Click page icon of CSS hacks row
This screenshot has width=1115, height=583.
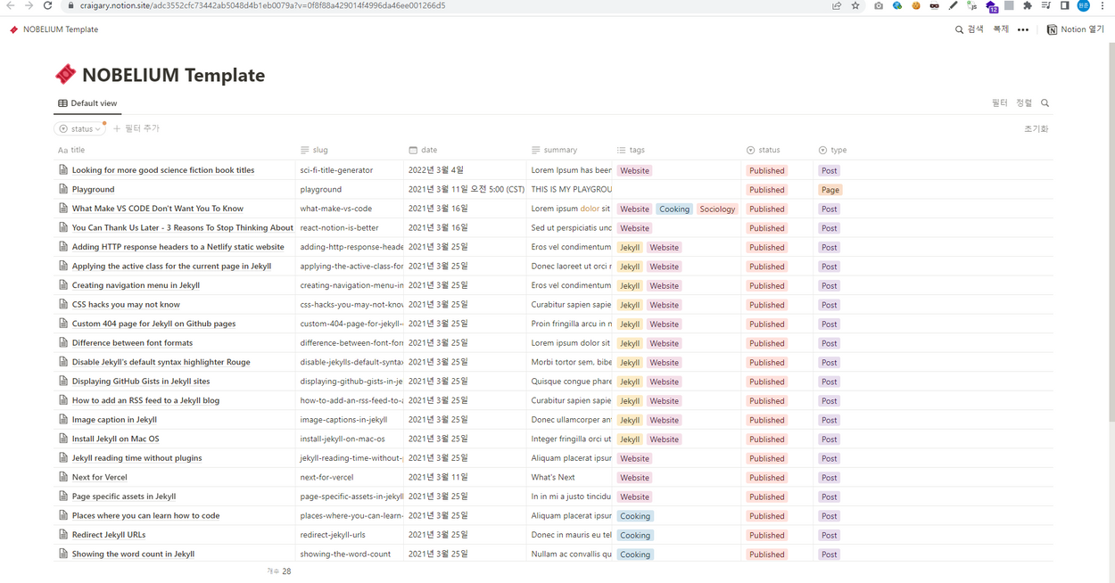tap(63, 304)
